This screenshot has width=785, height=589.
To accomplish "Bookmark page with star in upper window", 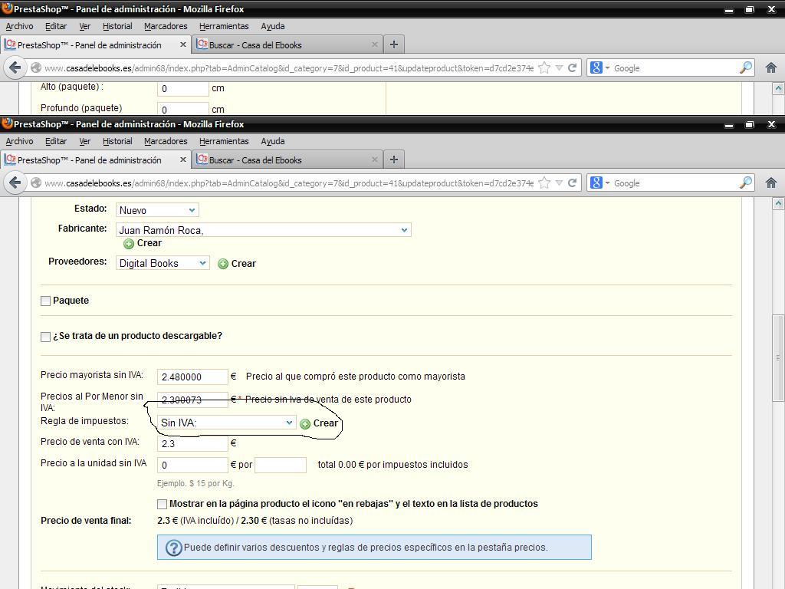I will (x=544, y=67).
